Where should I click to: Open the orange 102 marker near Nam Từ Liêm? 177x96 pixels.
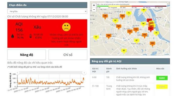click(x=108, y=36)
